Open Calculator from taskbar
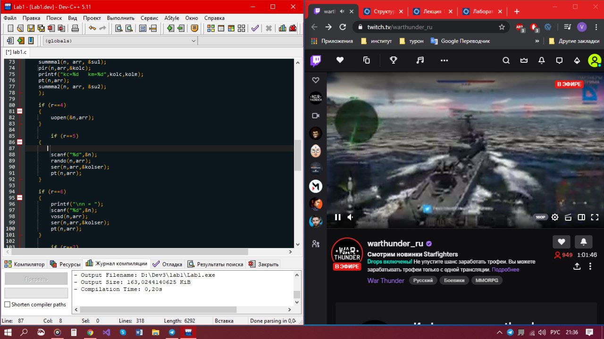Viewport: 604px width, 339px height. pos(74,332)
